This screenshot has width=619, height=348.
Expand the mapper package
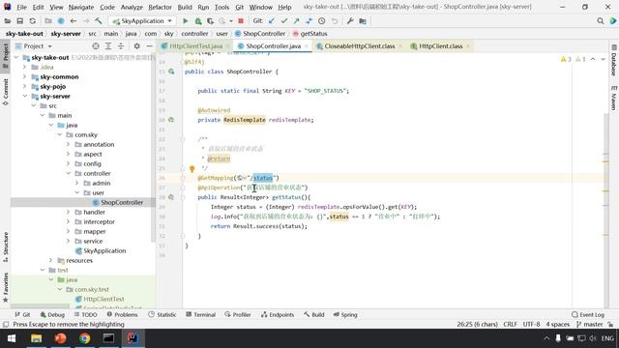pyautogui.click(x=69, y=232)
